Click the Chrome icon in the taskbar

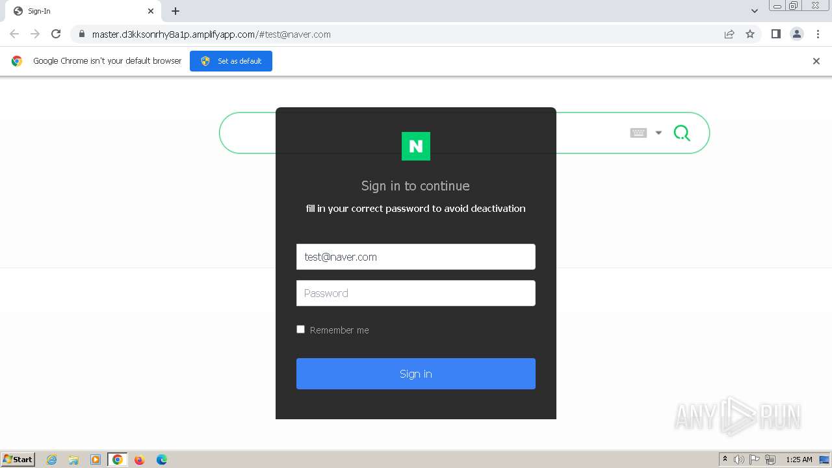[118, 460]
